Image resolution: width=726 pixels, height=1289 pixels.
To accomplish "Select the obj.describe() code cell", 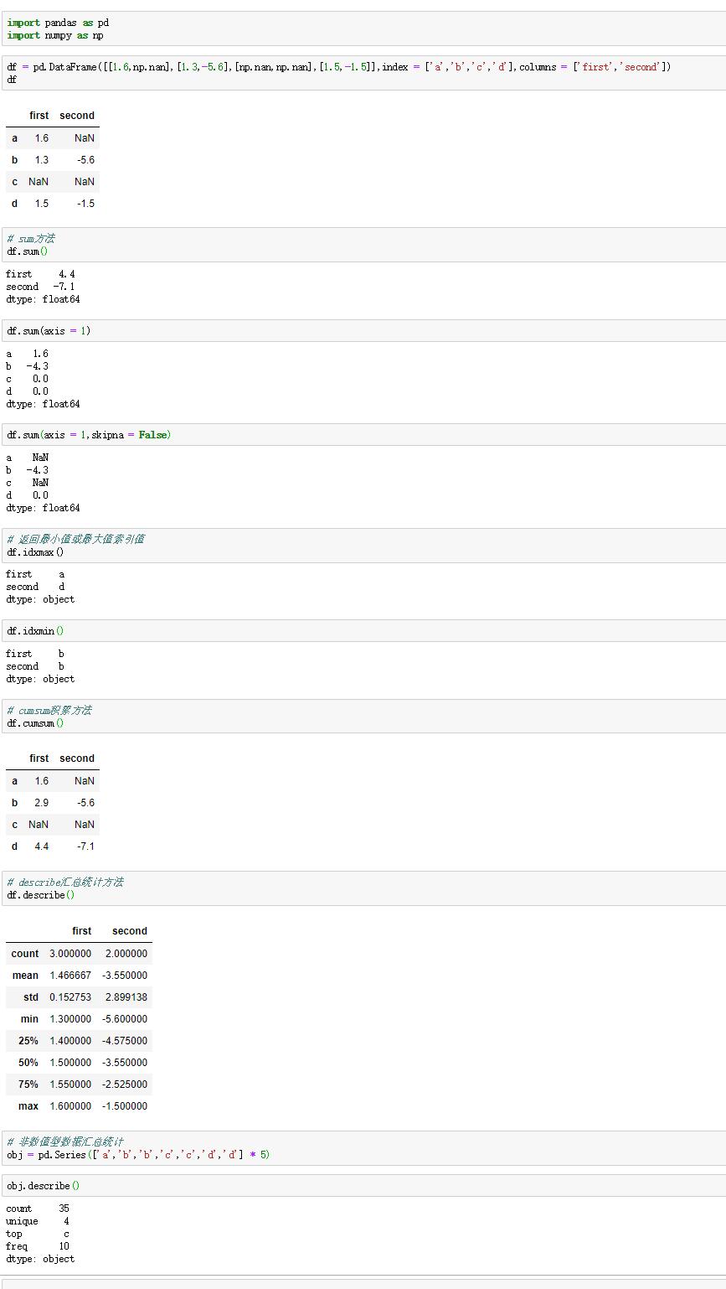I will point(363,1186).
